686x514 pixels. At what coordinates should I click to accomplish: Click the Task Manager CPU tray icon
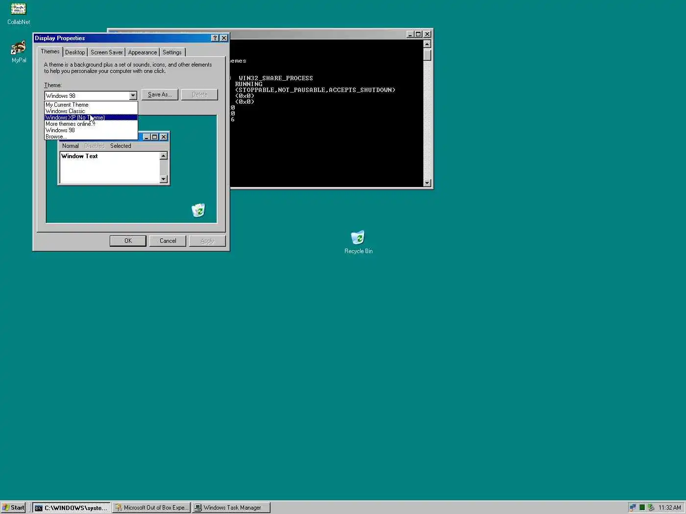(x=642, y=508)
